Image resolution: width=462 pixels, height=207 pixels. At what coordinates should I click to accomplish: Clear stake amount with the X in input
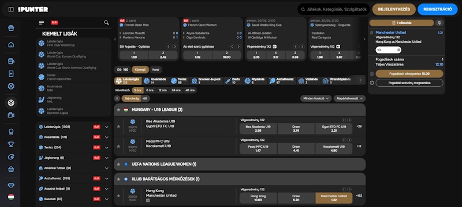click(x=398, y=50)
